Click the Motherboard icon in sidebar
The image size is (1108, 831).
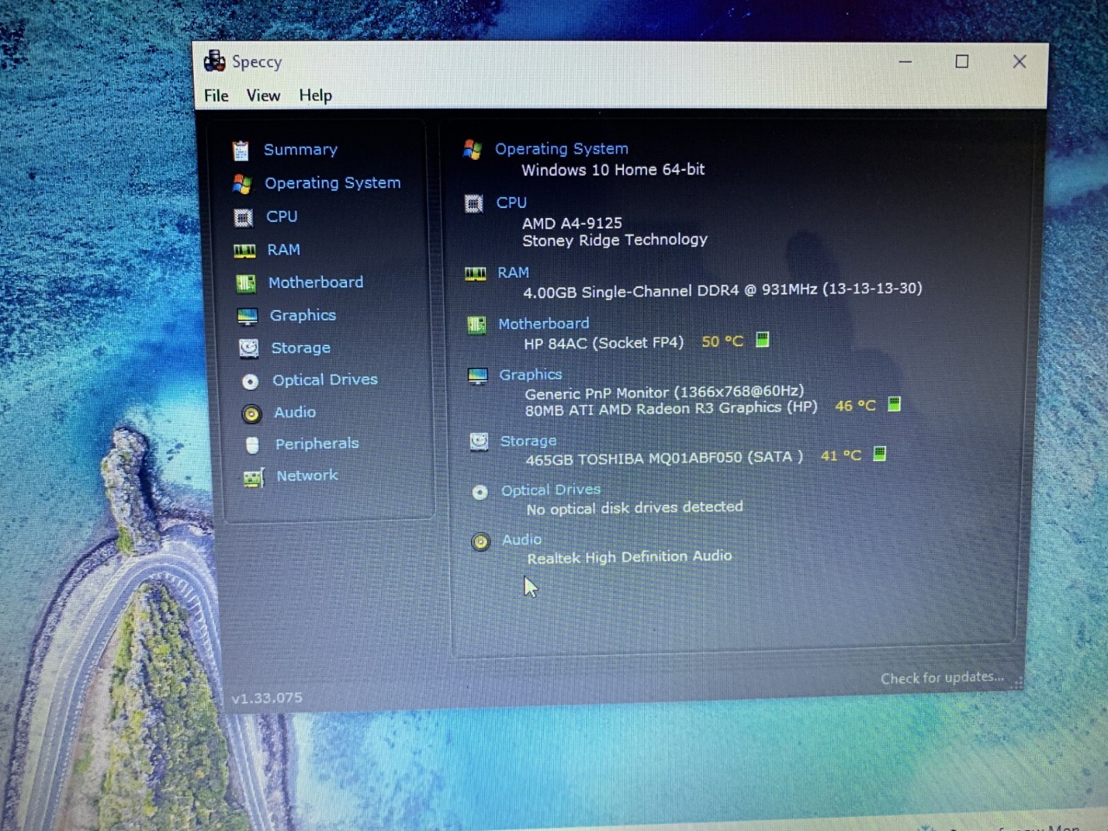tap(246, 283)
